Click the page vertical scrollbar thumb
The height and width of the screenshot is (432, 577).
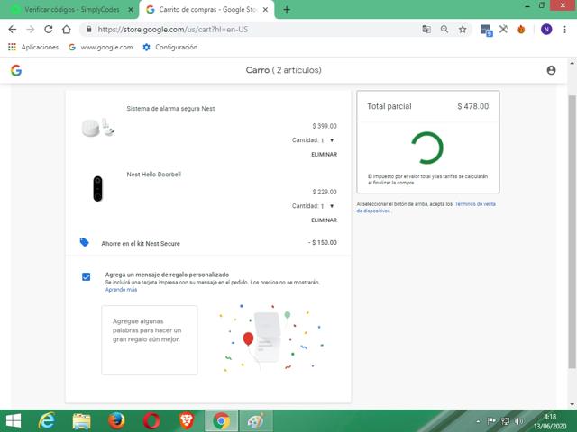pos(572,231)
